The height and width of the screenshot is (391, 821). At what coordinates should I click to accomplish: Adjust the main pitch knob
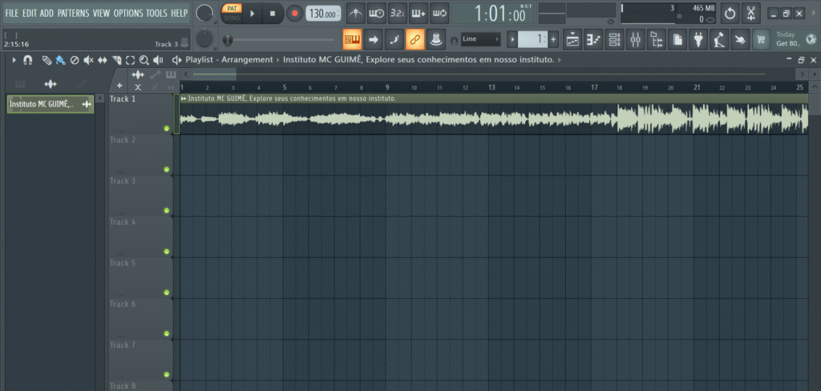point(204,39)
